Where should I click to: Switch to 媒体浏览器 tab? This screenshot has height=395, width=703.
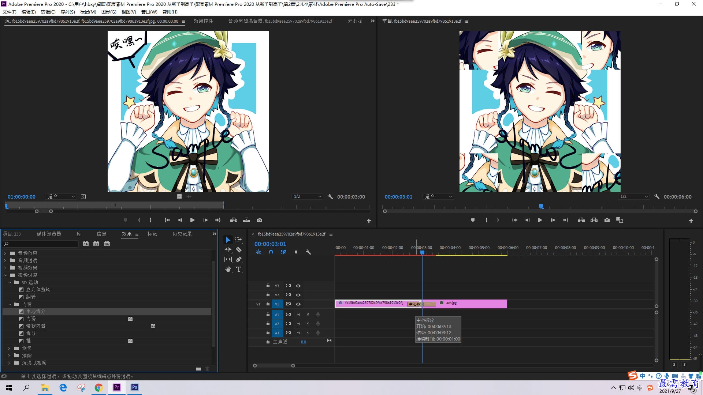pyautogui.click(x=49, y=234)
